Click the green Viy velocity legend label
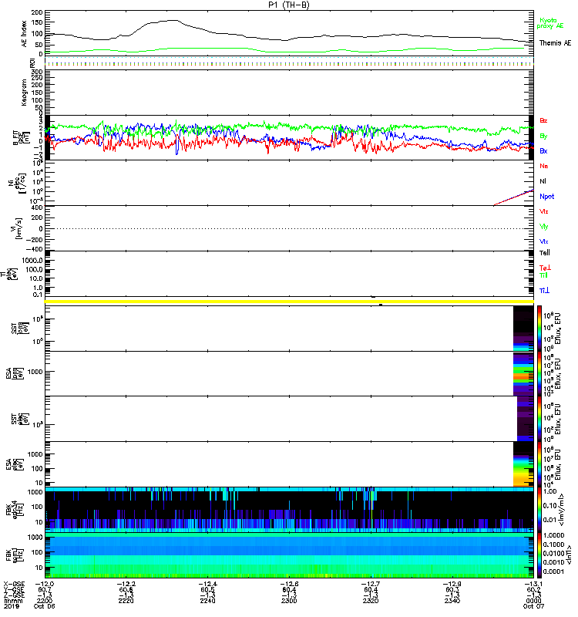578x617 pixels. [x=544, y=226]
